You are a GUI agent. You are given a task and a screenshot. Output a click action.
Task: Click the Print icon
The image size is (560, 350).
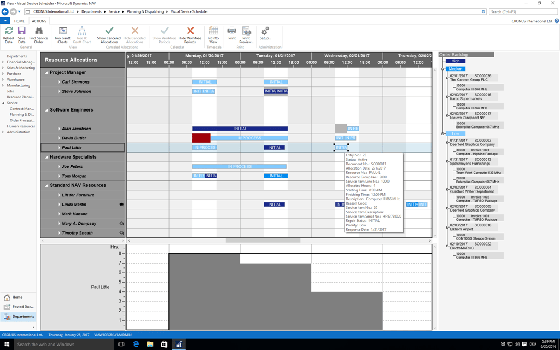tap(232, 31)
